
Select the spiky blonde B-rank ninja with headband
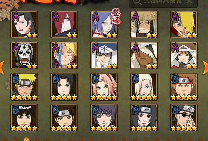24,87
